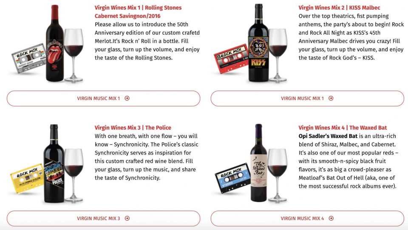Select the yellow Rock Mix cassette image
Viewport: 408px width, 230px height.
click(27, 179)
